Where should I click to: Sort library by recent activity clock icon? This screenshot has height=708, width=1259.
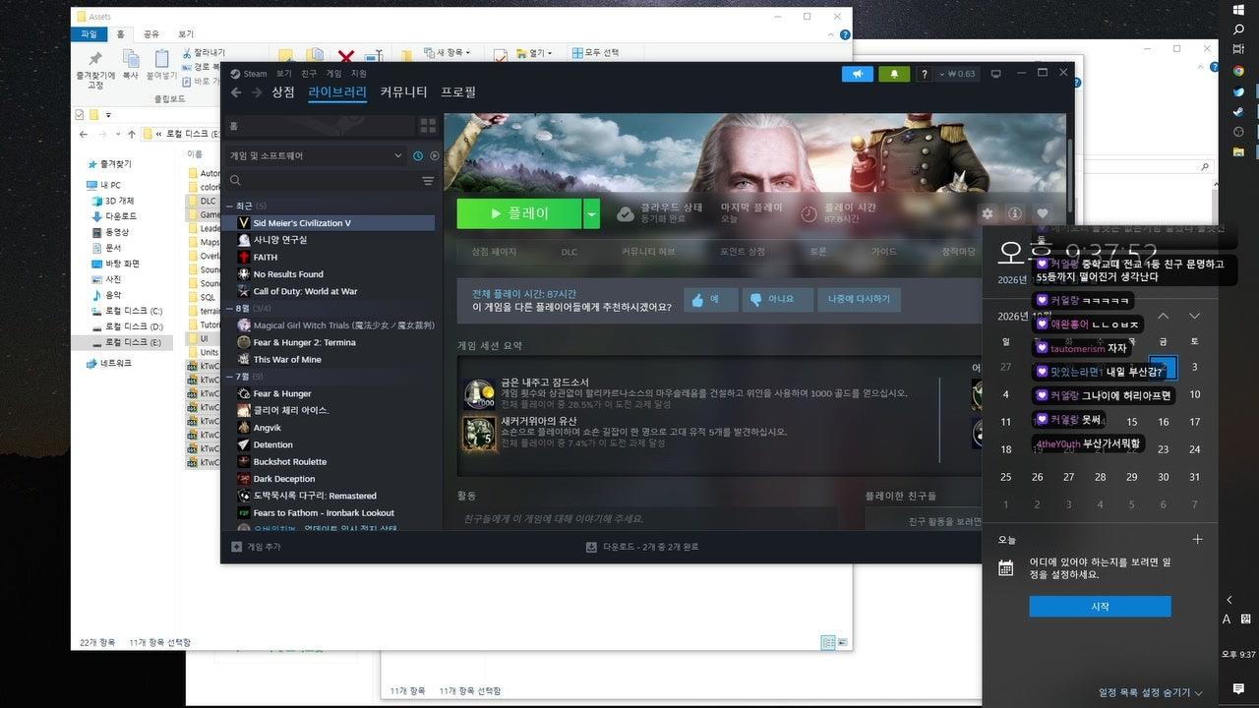[x=418, y=155]
